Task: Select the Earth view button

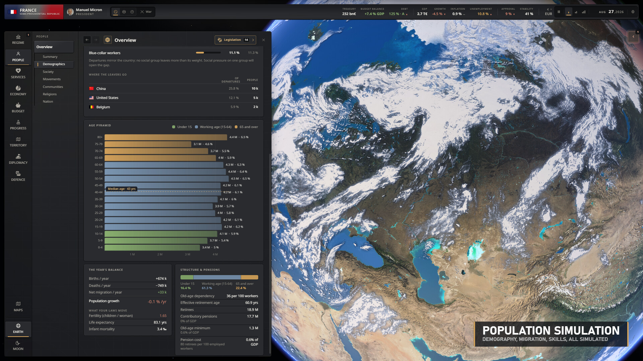Action: [x=18, y=329]
